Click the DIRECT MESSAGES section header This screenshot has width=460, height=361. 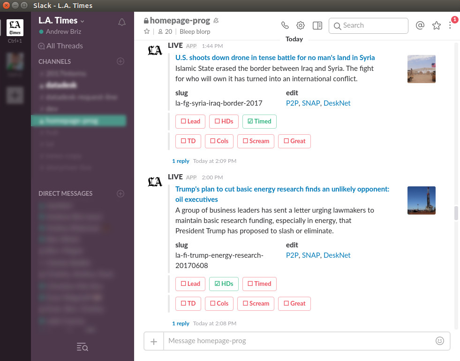(x=66, y=193)
